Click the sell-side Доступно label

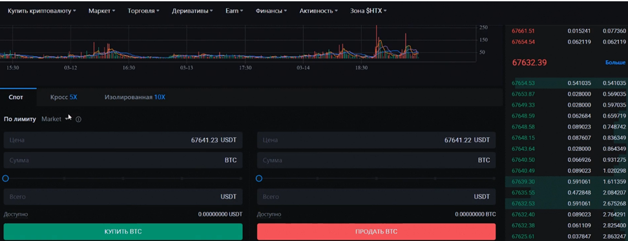pyautogui.click(x=269, y=215)
